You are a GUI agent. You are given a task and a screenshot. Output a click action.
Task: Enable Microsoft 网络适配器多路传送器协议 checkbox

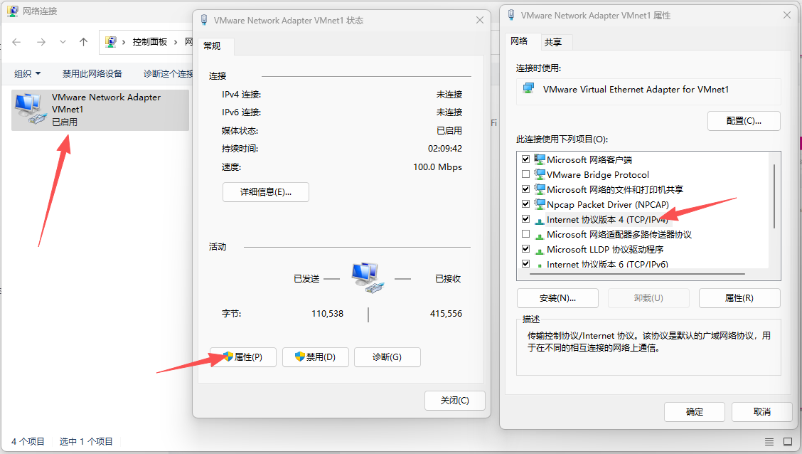525,234
